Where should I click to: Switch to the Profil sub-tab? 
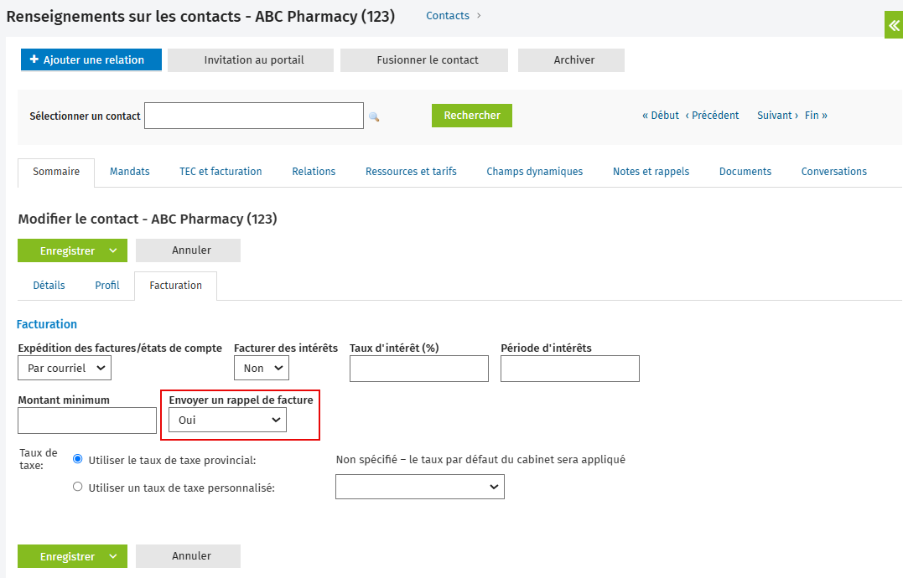pyautogui.click(x=107, y=286)
